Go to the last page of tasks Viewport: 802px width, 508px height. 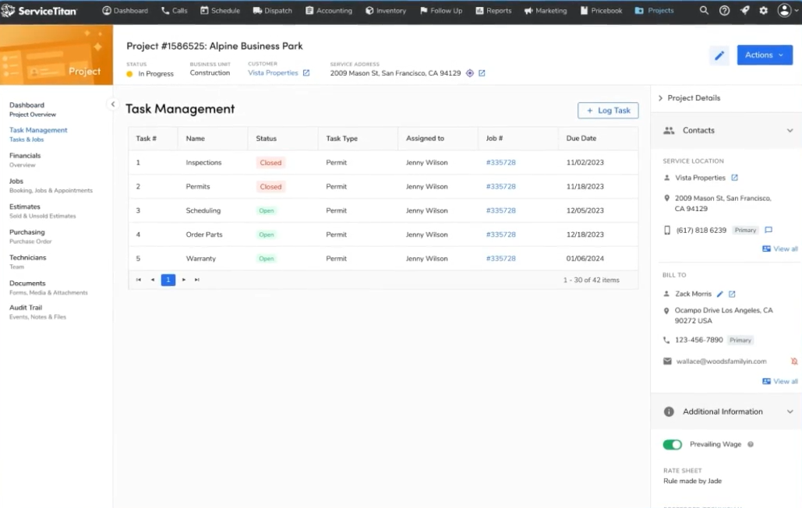tap(197, 280)
